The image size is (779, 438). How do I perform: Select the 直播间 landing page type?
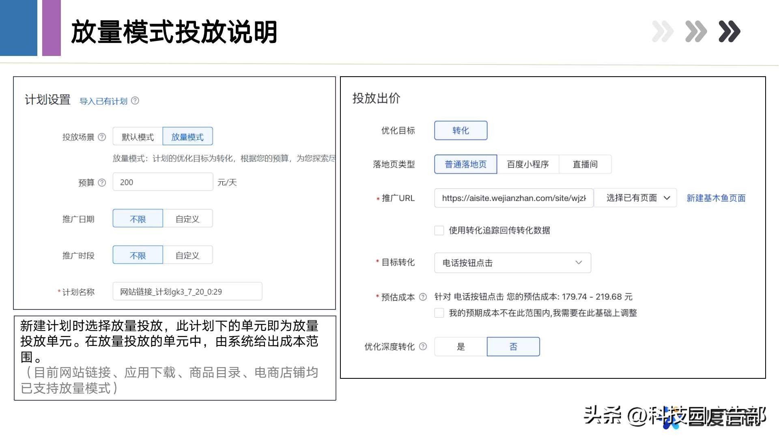585,164
